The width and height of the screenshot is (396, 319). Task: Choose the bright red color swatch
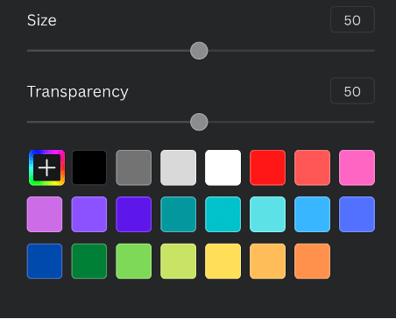(267, 167)
